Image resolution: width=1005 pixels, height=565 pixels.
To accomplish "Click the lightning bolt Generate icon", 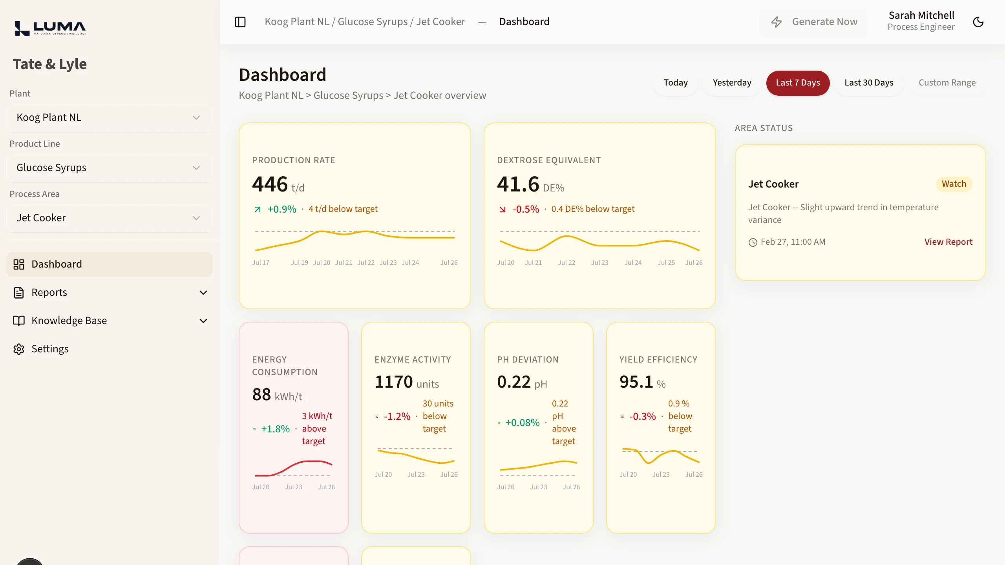I will [x=776, y=22].
